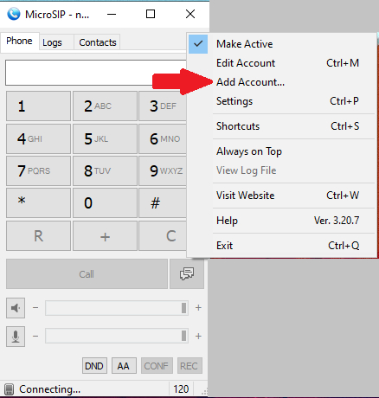The width and height of the screenshot is (379, 398).
Task: Select Visit Website menu entry
Action: (282, 196)
